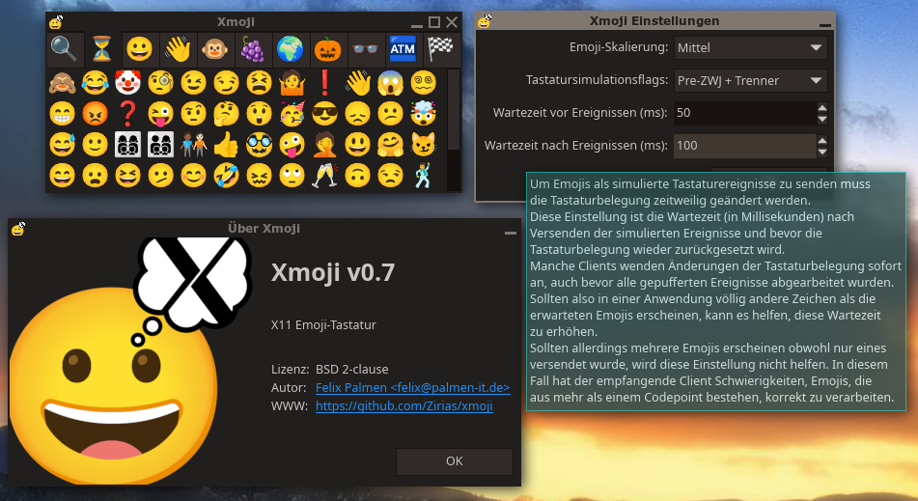The height and width of the screenshot is (501, 918).
Task: Select the grinning face with sweat emoji
Action: tap(62, 144)
